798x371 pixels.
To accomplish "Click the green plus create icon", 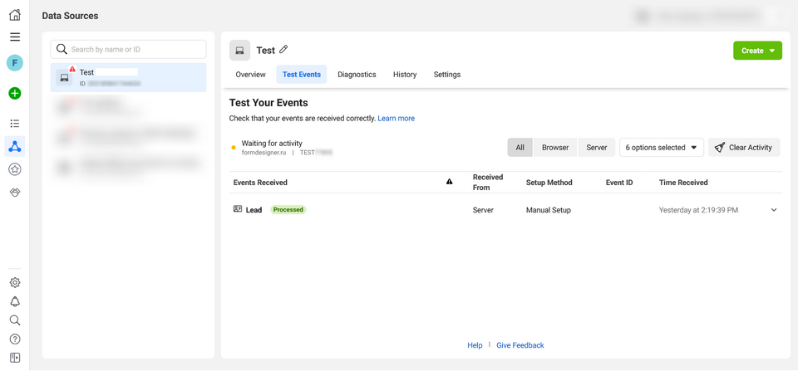I will (15, 93).
